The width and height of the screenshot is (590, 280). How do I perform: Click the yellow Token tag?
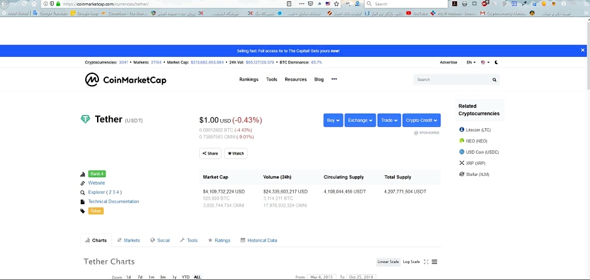click(x=96, y=211)
